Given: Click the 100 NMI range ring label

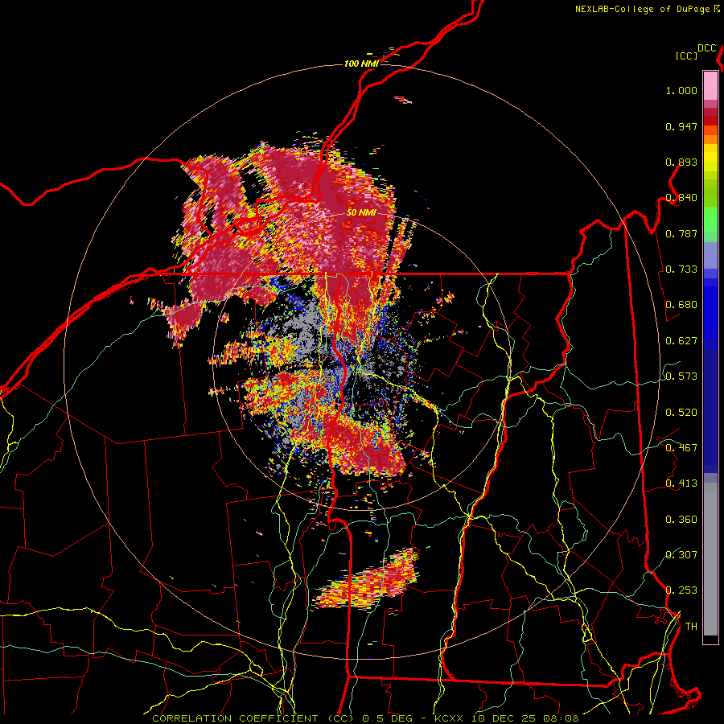Looking at the screenshot, I should click(360, 64).
